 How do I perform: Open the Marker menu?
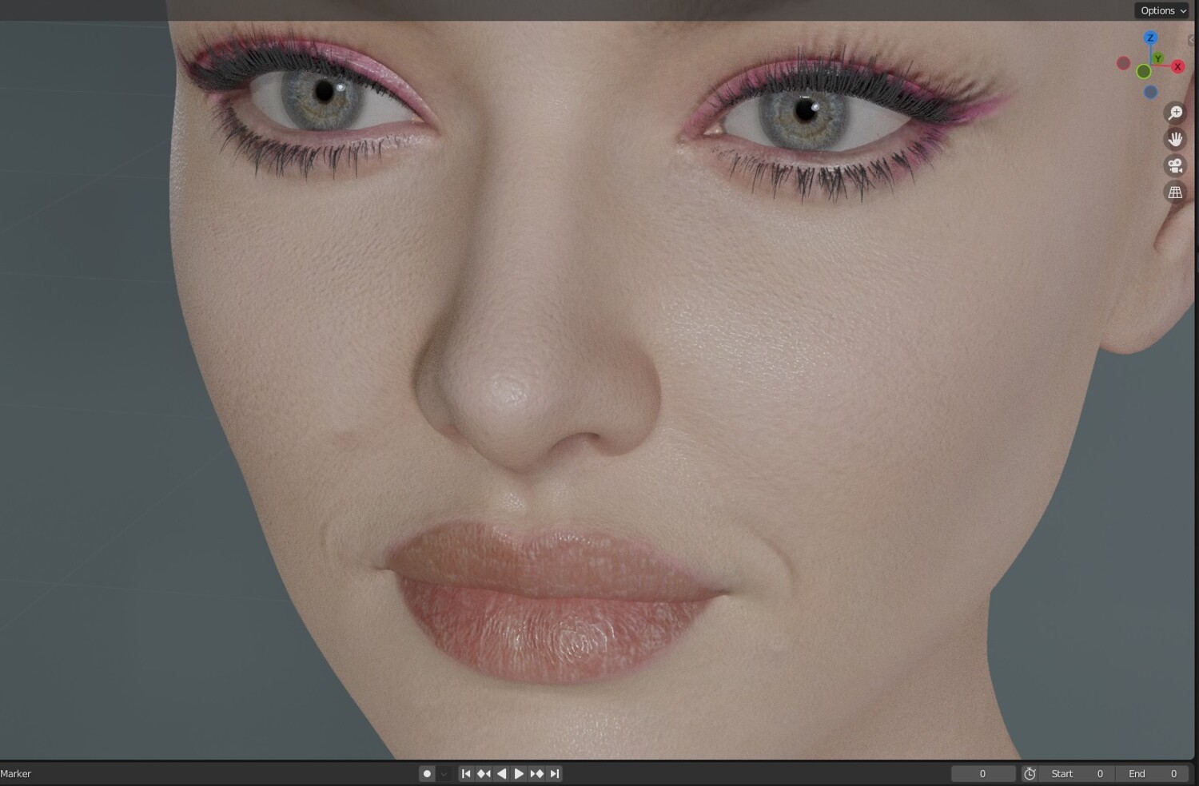(x=16, y=773)
